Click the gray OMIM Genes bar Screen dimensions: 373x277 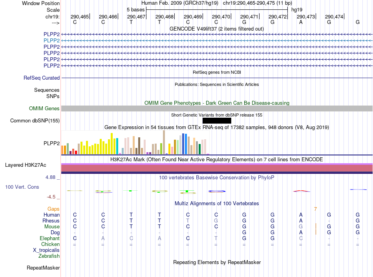click(217, 108)
